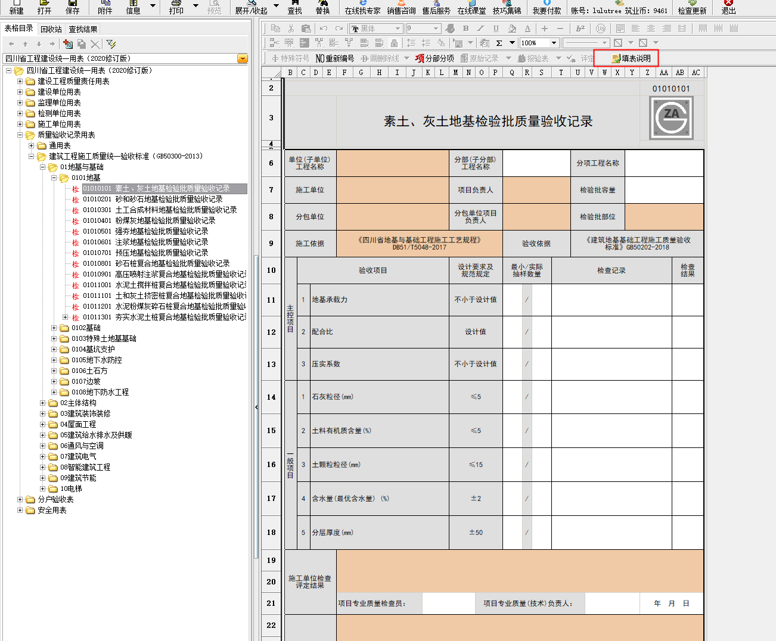The width and height of the screenshot is (776, 641).
Task: Expand the 建设单位用表 tree node
Action: tap(20, 92)
